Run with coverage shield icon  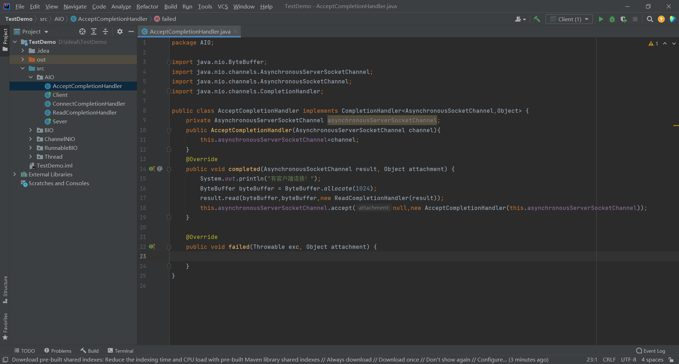(623, 19)
